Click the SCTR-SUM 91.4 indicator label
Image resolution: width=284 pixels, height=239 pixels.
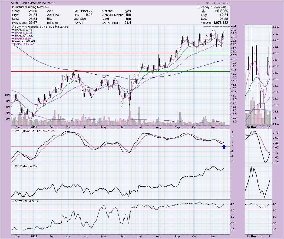coord(25,201)
